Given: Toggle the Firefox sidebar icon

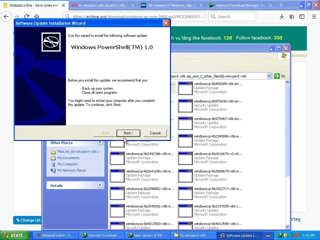Looking at the screenshot, I should click(x=302, y=17).
